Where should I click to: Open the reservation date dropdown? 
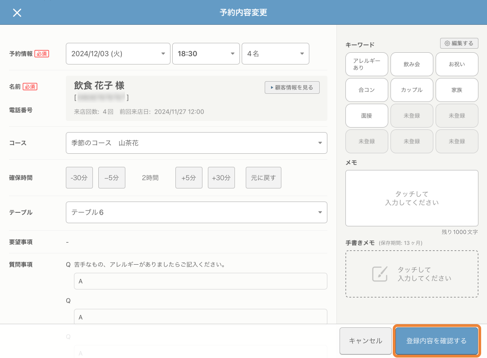coord(118,53)
